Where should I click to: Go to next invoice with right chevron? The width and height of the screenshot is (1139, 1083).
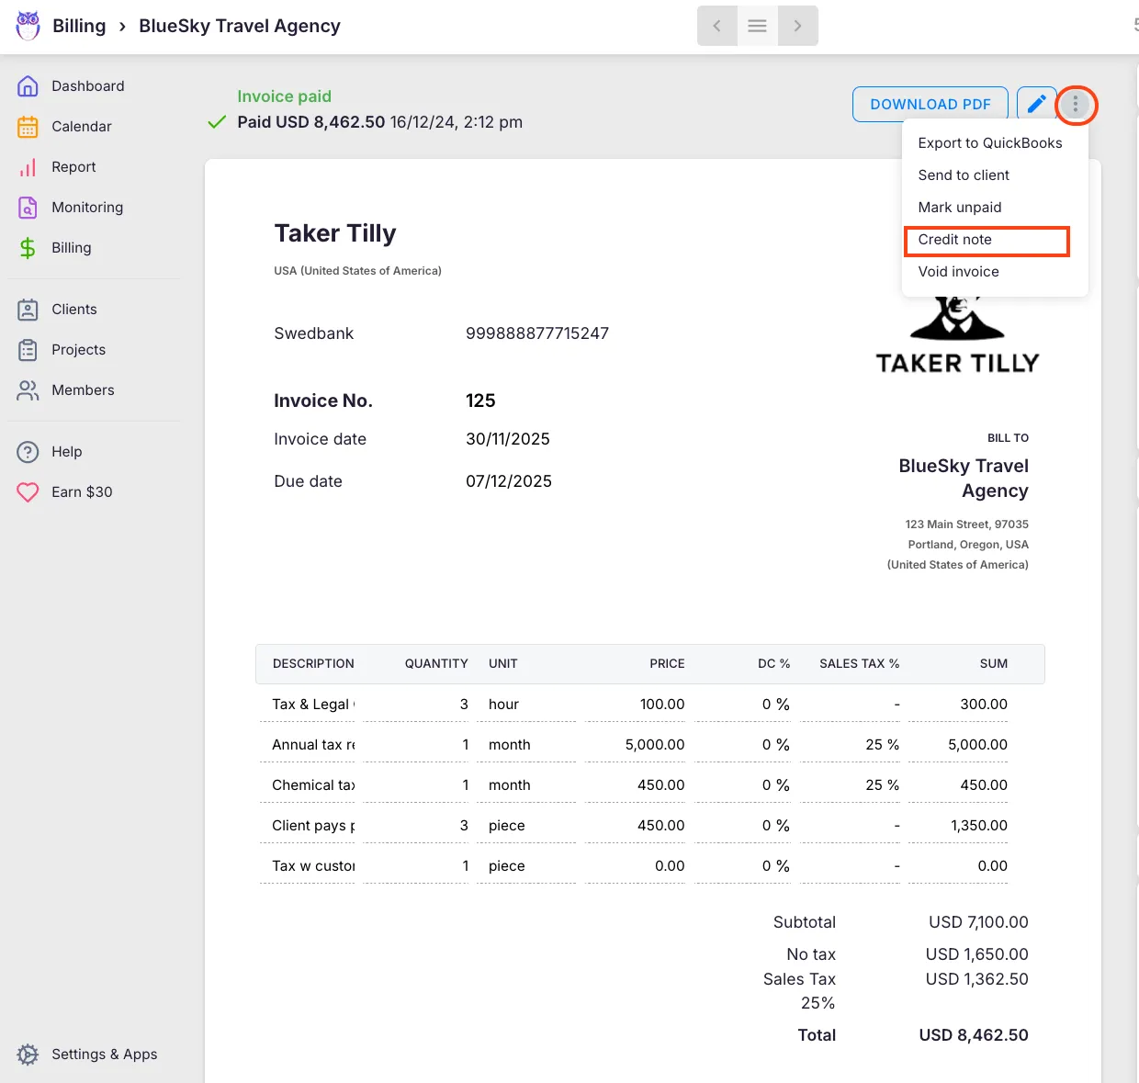tap(797, 26)
